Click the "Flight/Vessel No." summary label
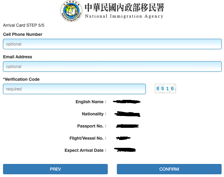The width and height of the screenshot is (224, 177). (87, 138)
